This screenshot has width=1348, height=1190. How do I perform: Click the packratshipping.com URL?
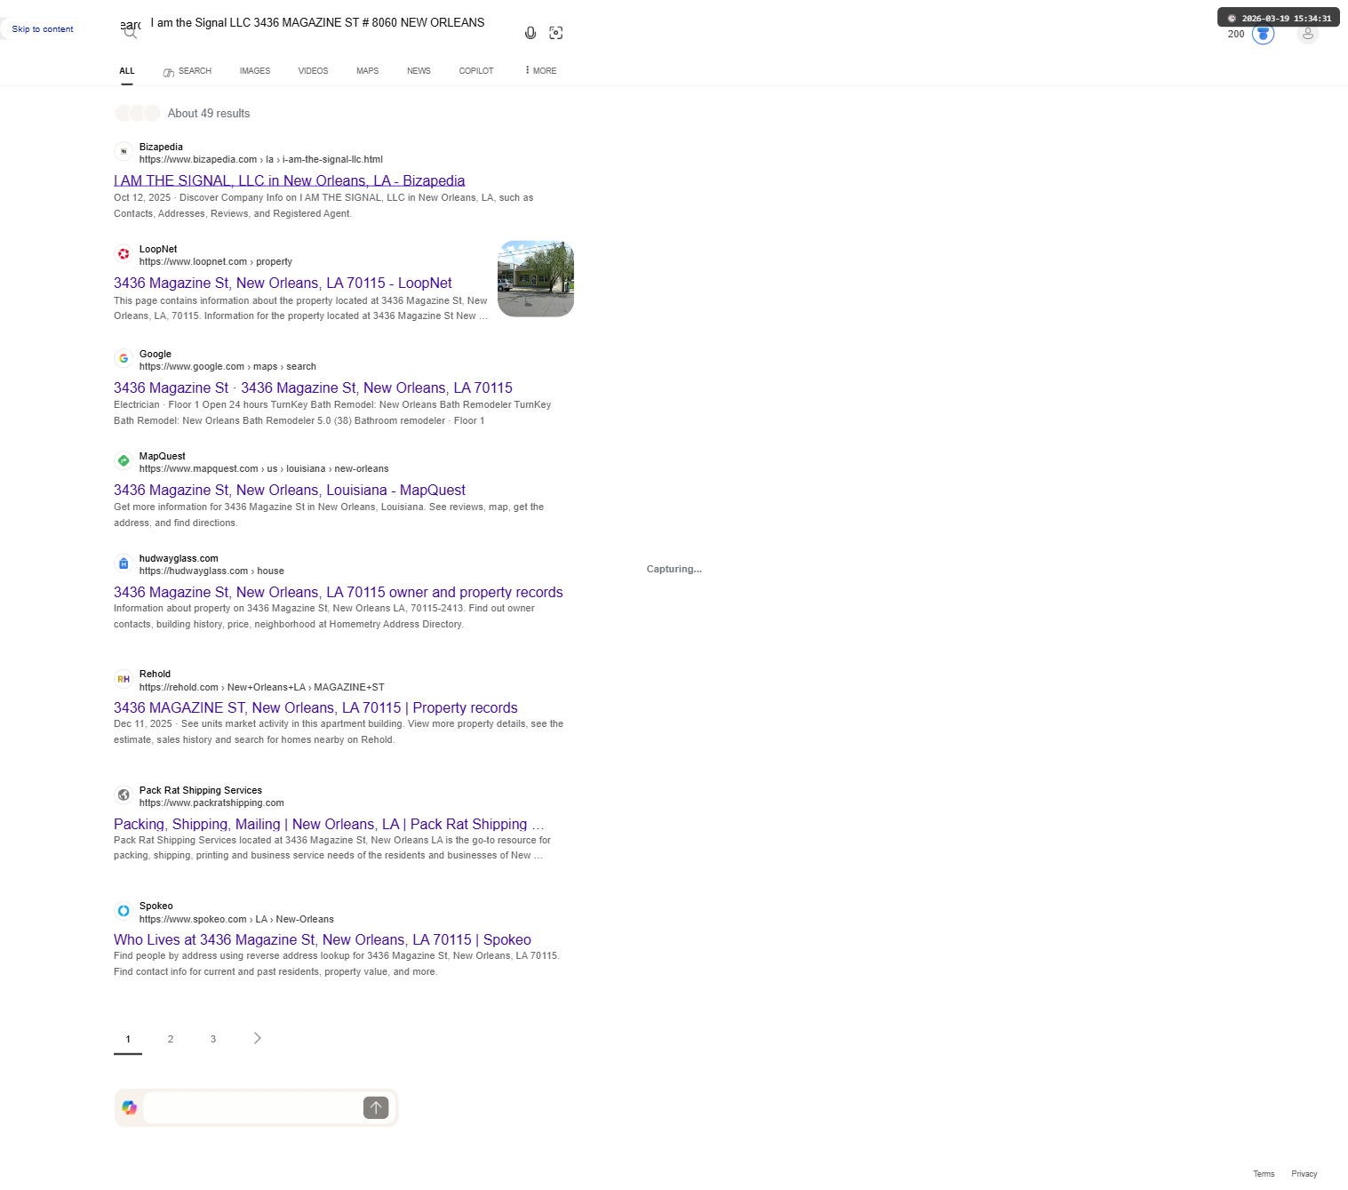point(211,803)
